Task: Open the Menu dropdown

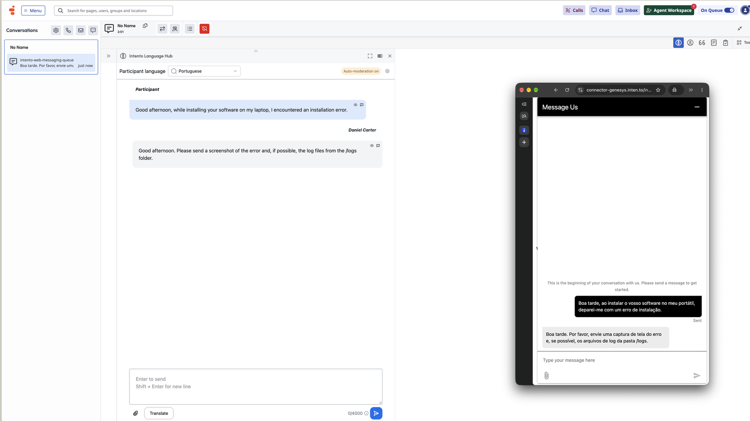Action: click(33, 10)
